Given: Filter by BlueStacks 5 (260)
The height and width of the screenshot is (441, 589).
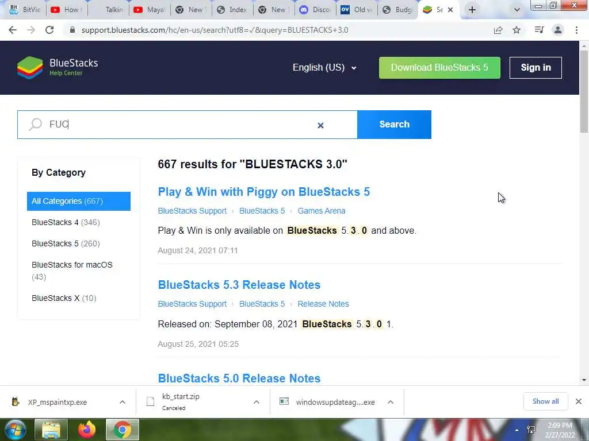Looking at the screenshot, I should pyautogui.click(x=66, y=243).
